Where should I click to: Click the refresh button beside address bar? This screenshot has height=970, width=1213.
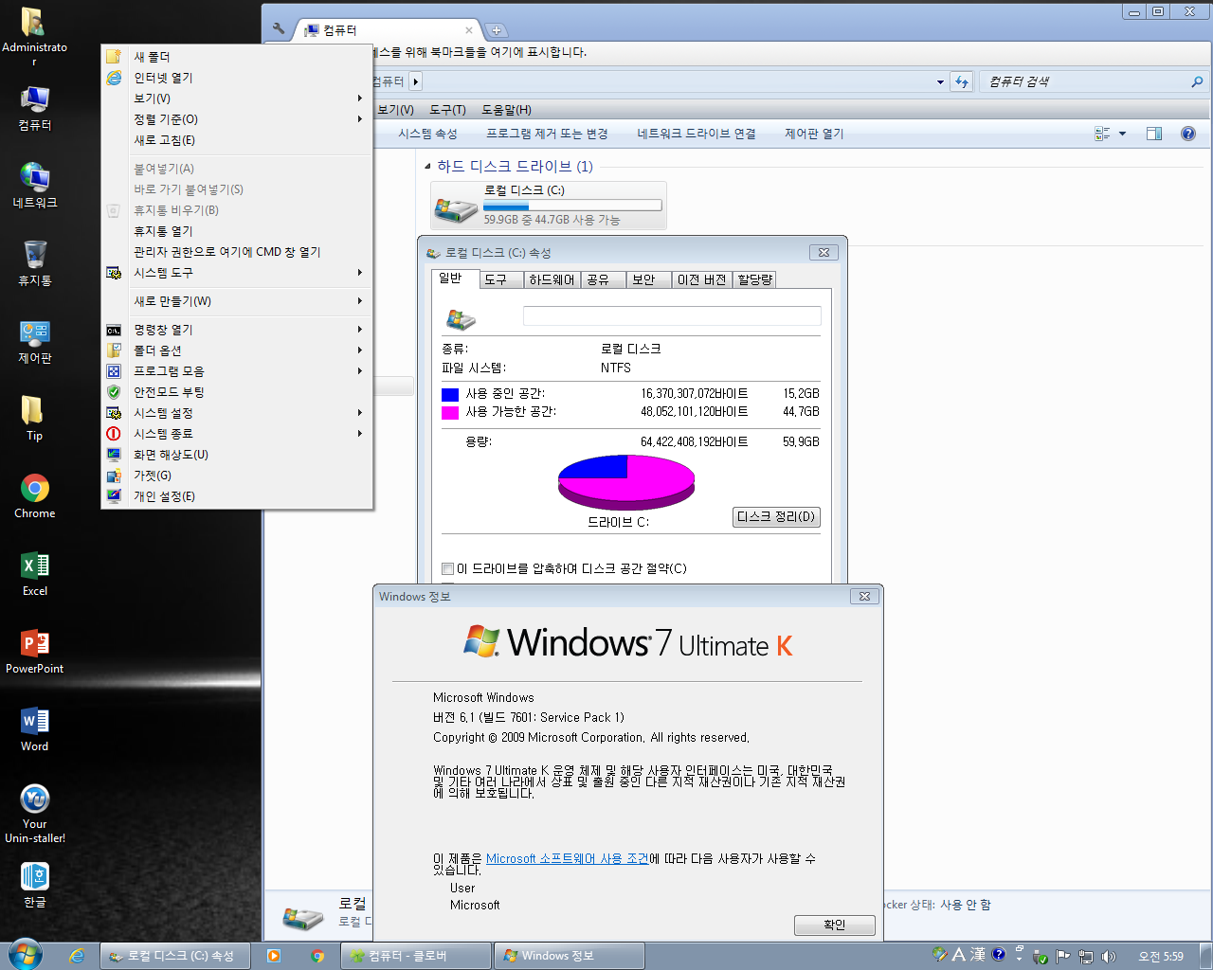[961, 81]
